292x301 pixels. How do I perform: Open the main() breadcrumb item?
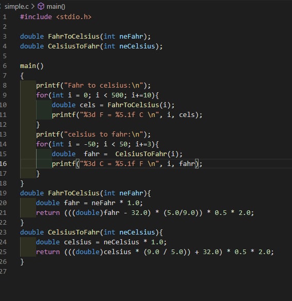[x=56, y=7]
